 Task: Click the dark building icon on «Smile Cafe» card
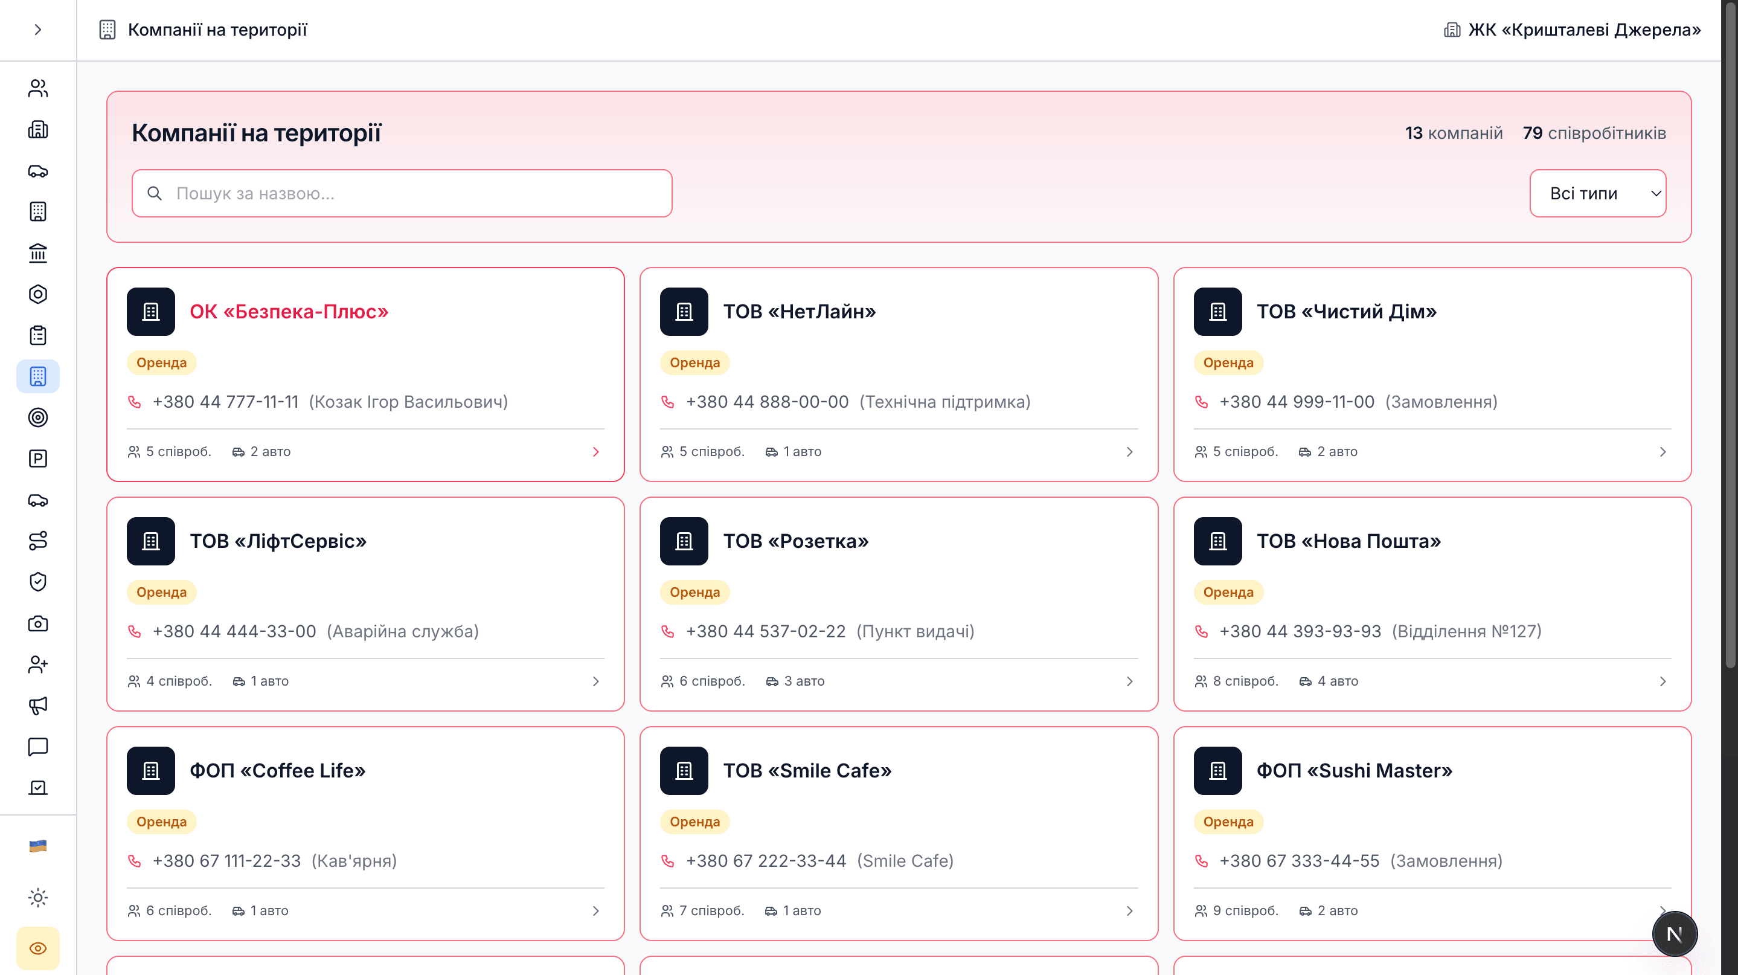pyautogui.click(x=684, y=771)
